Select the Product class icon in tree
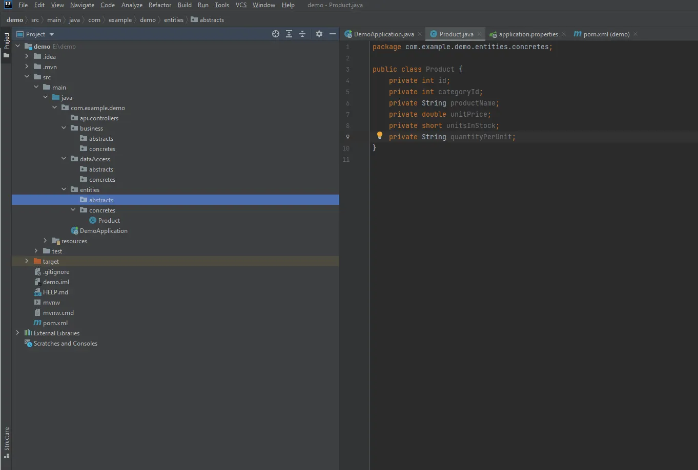The height and width of the screenshot is (470, 698). pos(93,220)
